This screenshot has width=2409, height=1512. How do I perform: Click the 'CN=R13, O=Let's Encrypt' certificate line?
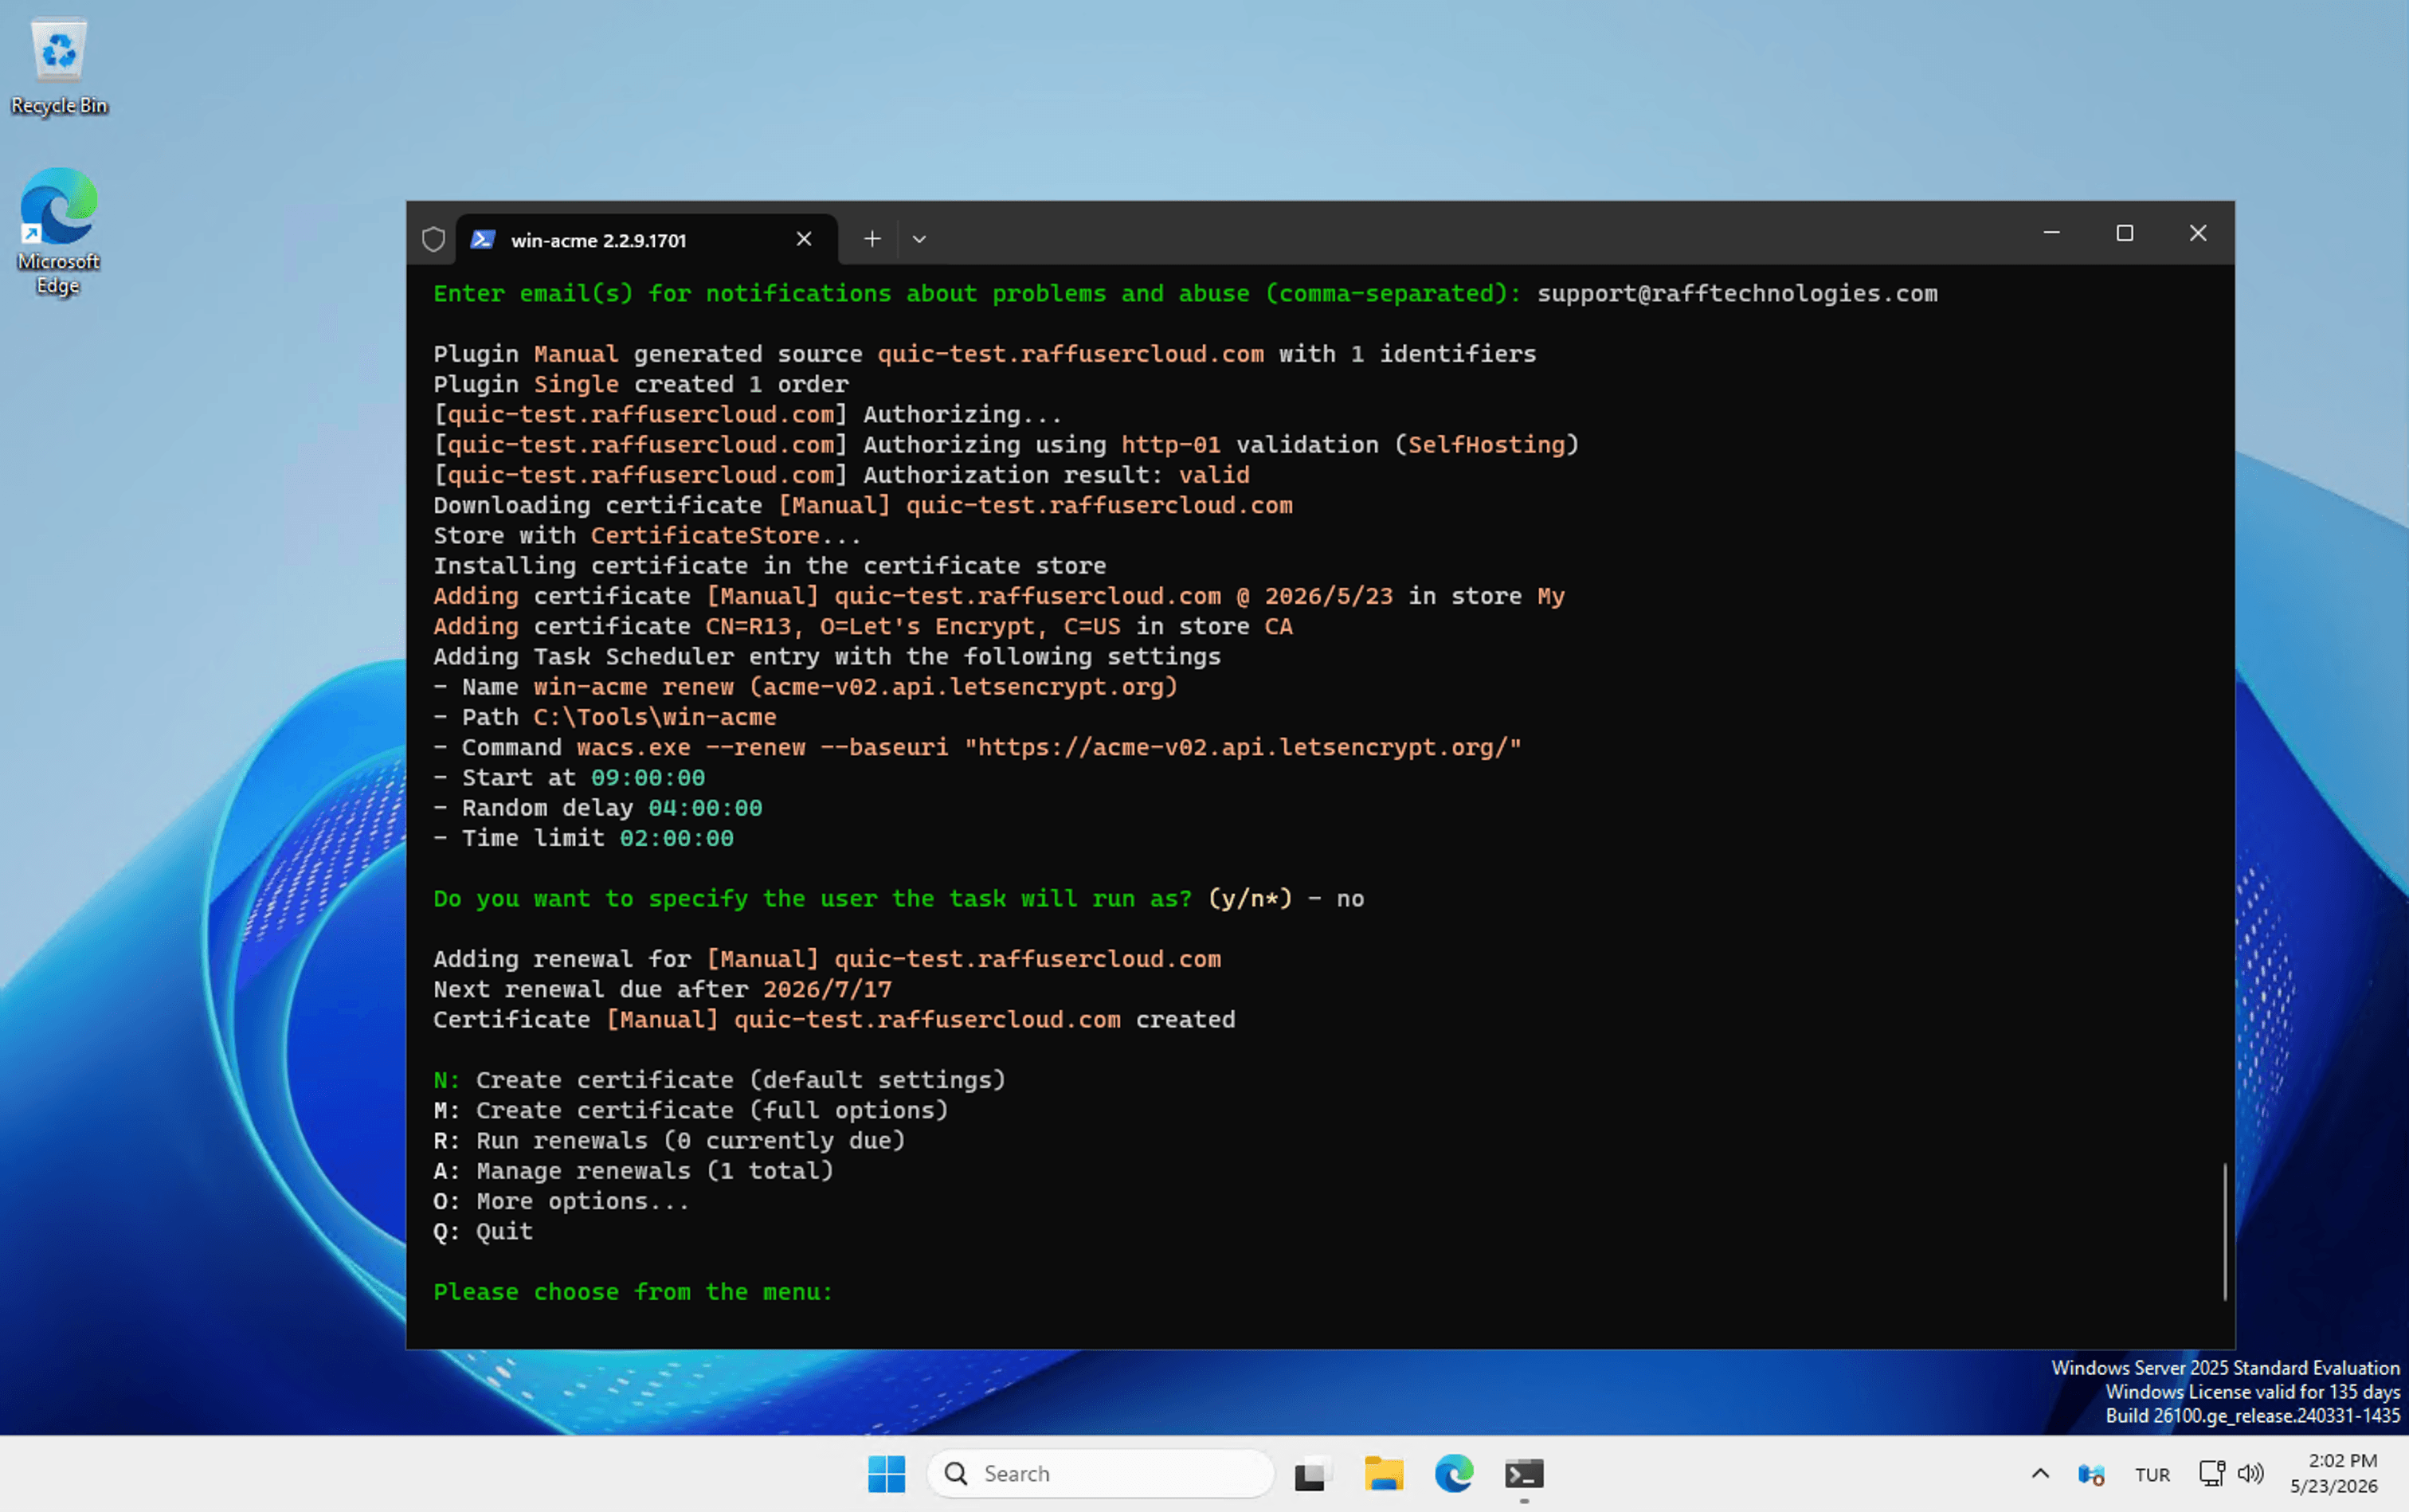tap(863, 626)
